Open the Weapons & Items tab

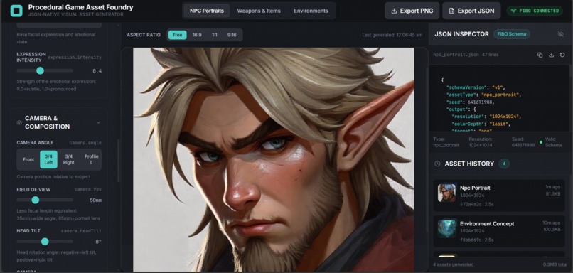[259, 11]
